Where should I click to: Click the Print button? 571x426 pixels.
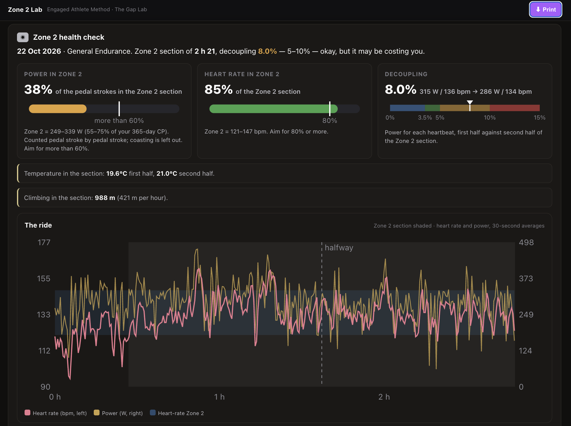point(546,9)
